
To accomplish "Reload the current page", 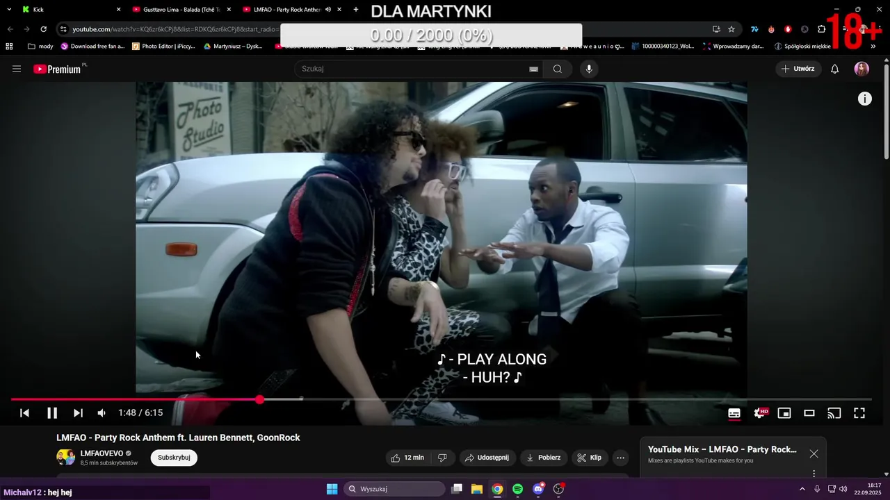I will pos(43,29).
